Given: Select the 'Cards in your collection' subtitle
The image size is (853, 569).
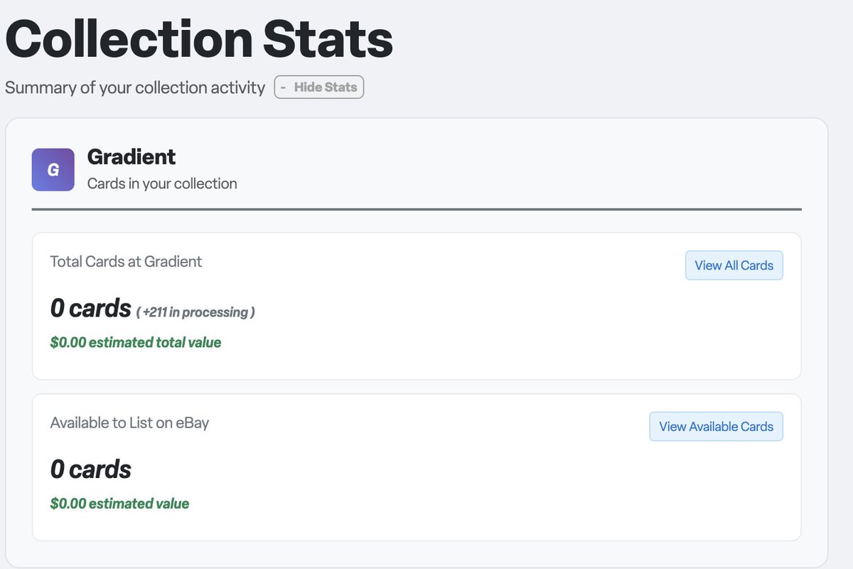Looking at the screenshot, I should (162, 184).
